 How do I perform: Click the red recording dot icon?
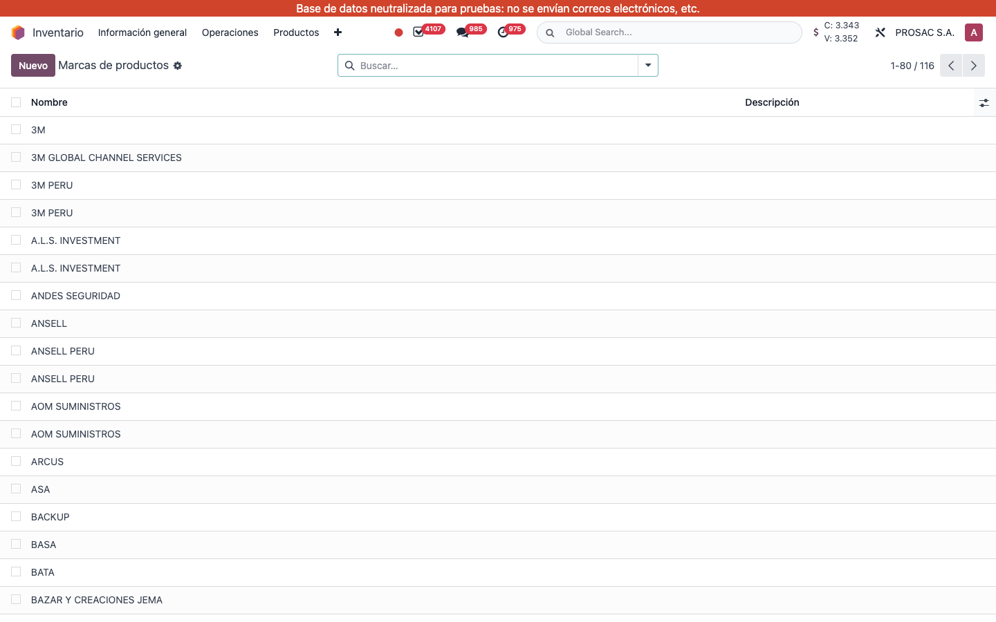(x=398, y=32)
